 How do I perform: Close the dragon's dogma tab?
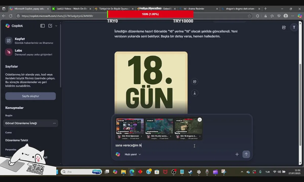click(259, 9)
